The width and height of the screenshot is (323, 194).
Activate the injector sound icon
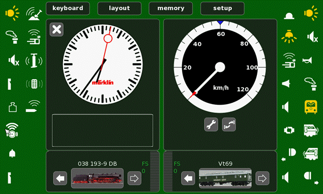click(33, 106)
